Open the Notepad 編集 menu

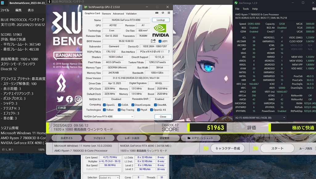coord(18,10)
